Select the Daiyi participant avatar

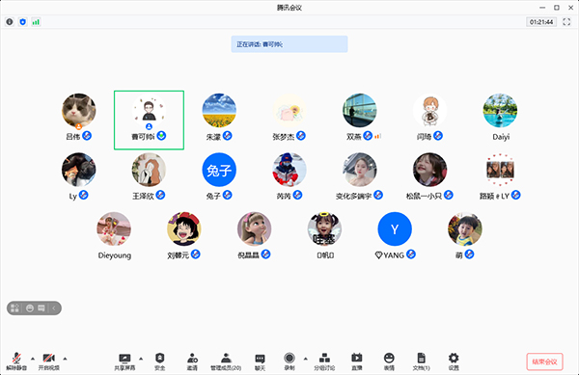(x=500, y=110)
